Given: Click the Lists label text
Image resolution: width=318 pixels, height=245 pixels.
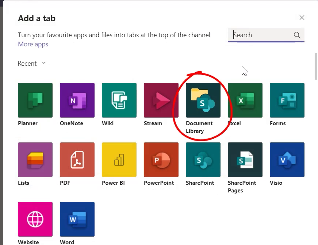Looking at the screenshot, I should (x=23, y=183).
